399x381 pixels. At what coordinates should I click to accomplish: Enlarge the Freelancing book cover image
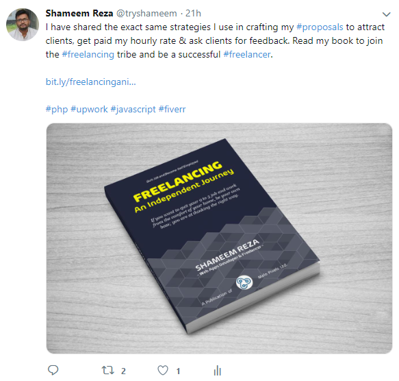coord(219,238)
